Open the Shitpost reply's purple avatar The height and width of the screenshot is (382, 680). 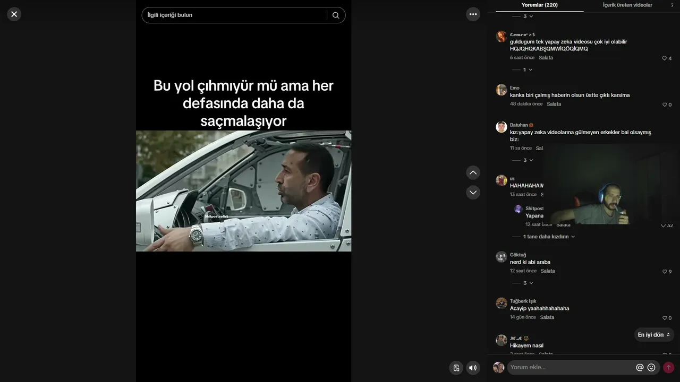(518, 209)
